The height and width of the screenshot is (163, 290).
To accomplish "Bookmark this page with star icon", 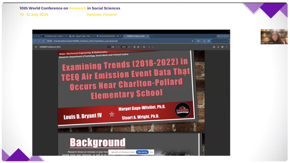I will (x=192, y=41).
